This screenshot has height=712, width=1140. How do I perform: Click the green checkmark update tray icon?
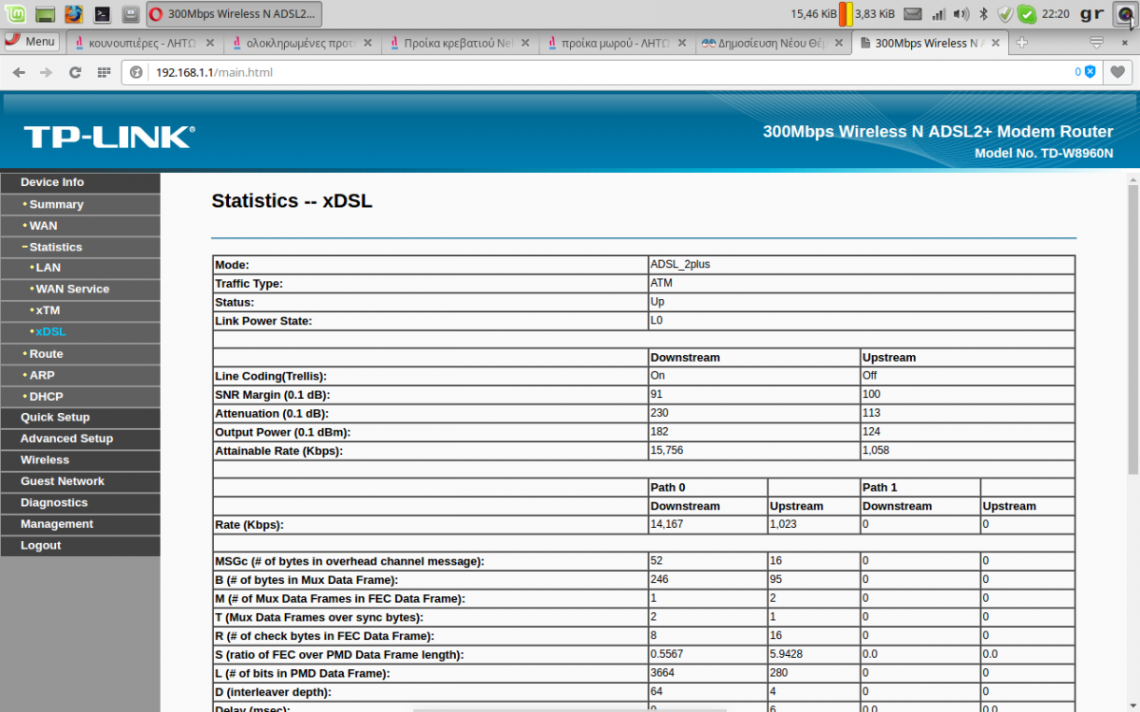1026,14
